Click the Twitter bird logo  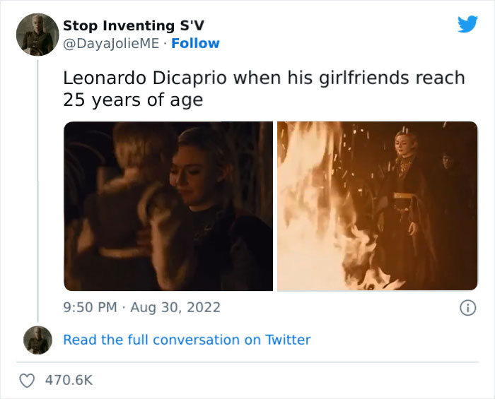click(467, 25)
